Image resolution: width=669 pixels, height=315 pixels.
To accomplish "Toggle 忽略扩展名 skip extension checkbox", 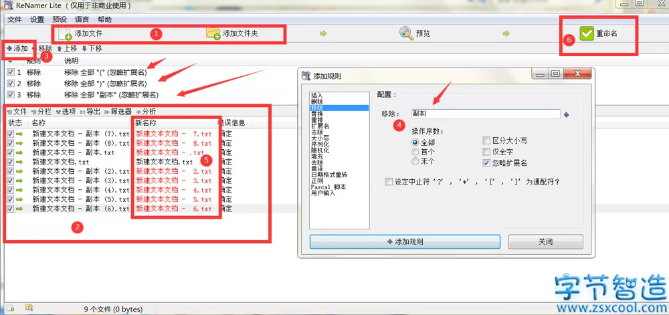I will click(x=486, y=163).
